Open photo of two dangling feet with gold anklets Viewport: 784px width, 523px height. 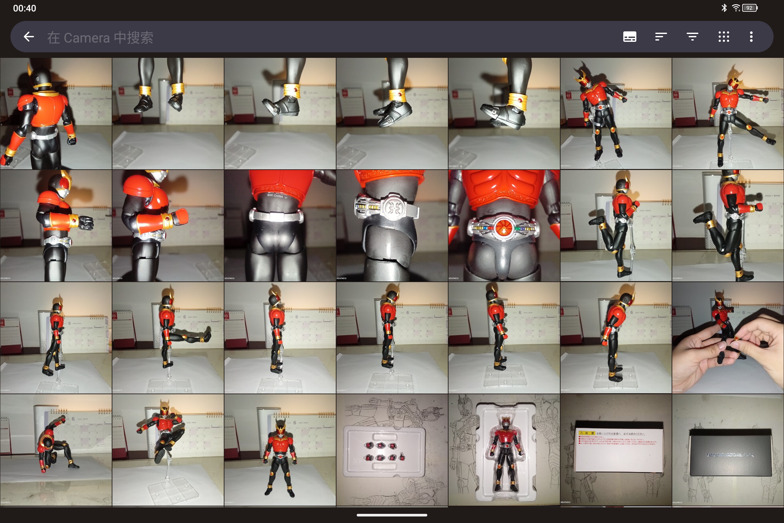[x=168, y=114]
